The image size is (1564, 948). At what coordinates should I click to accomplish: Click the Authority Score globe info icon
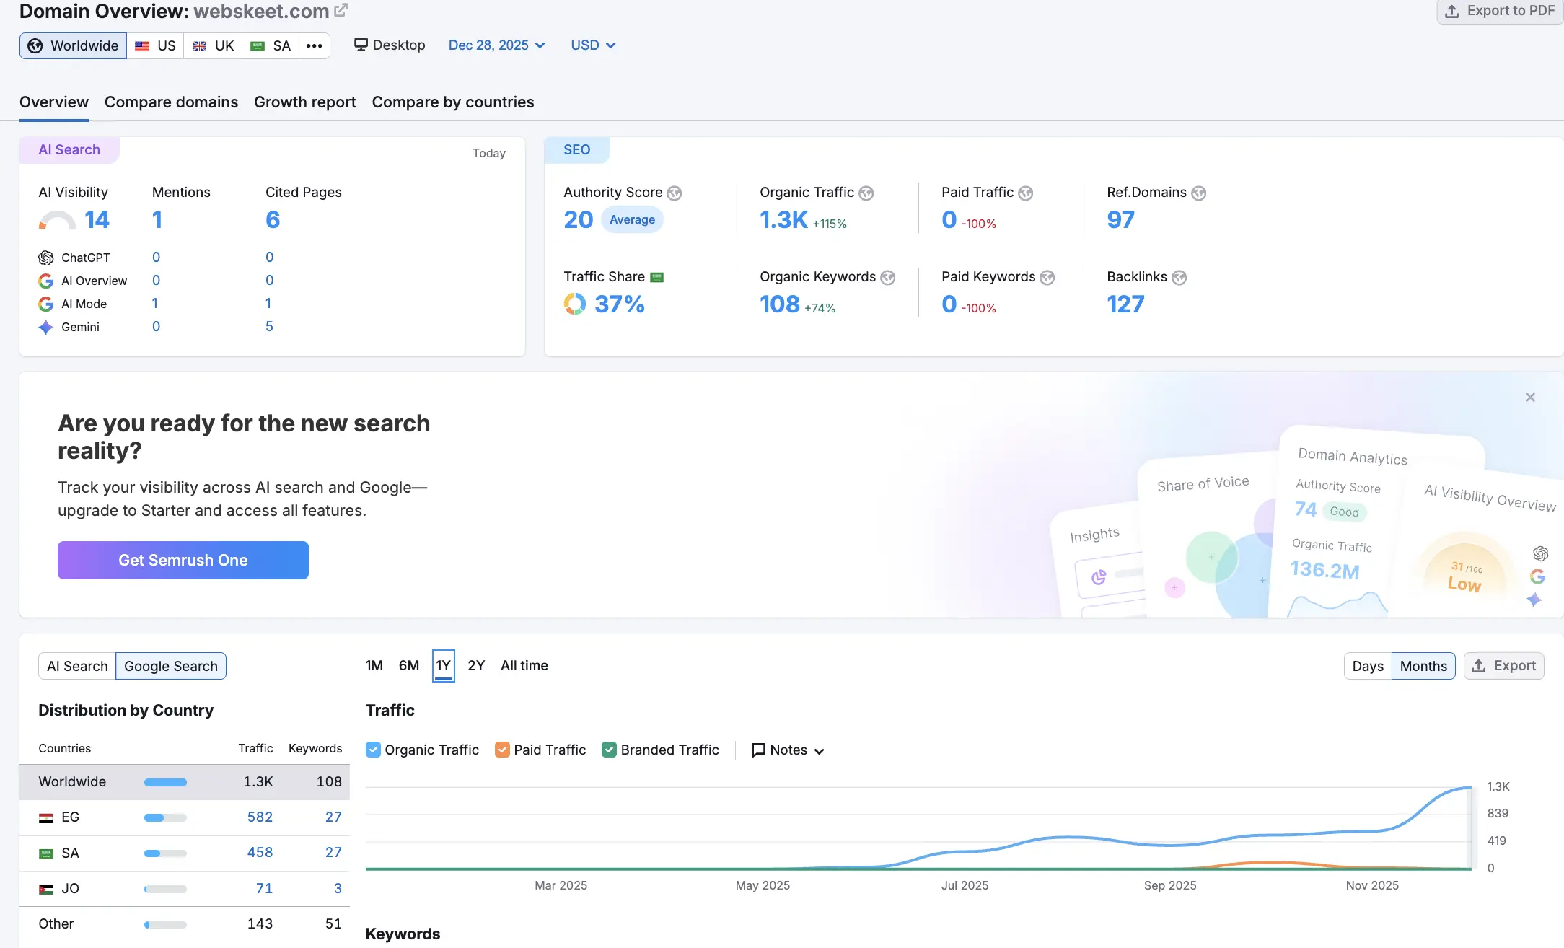click(x=674, y=193)
